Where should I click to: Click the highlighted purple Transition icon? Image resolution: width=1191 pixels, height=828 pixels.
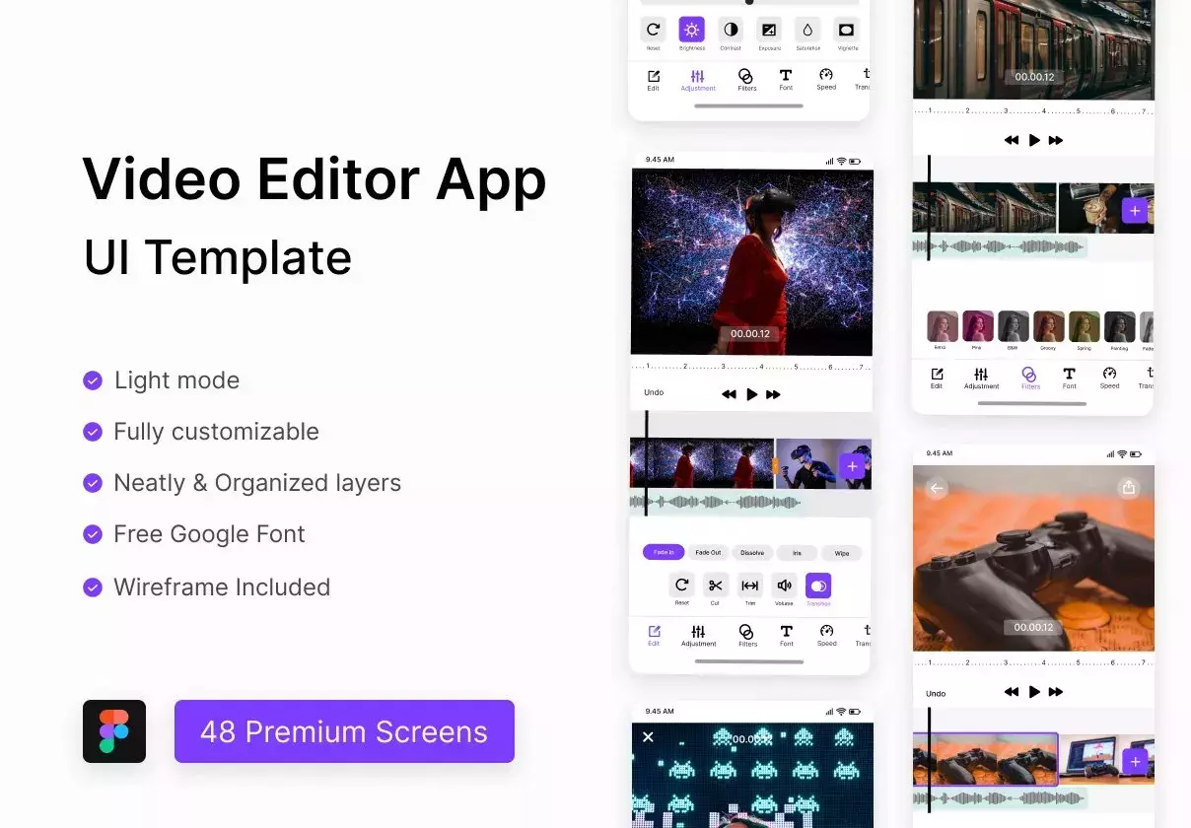[x=818, y=586]
